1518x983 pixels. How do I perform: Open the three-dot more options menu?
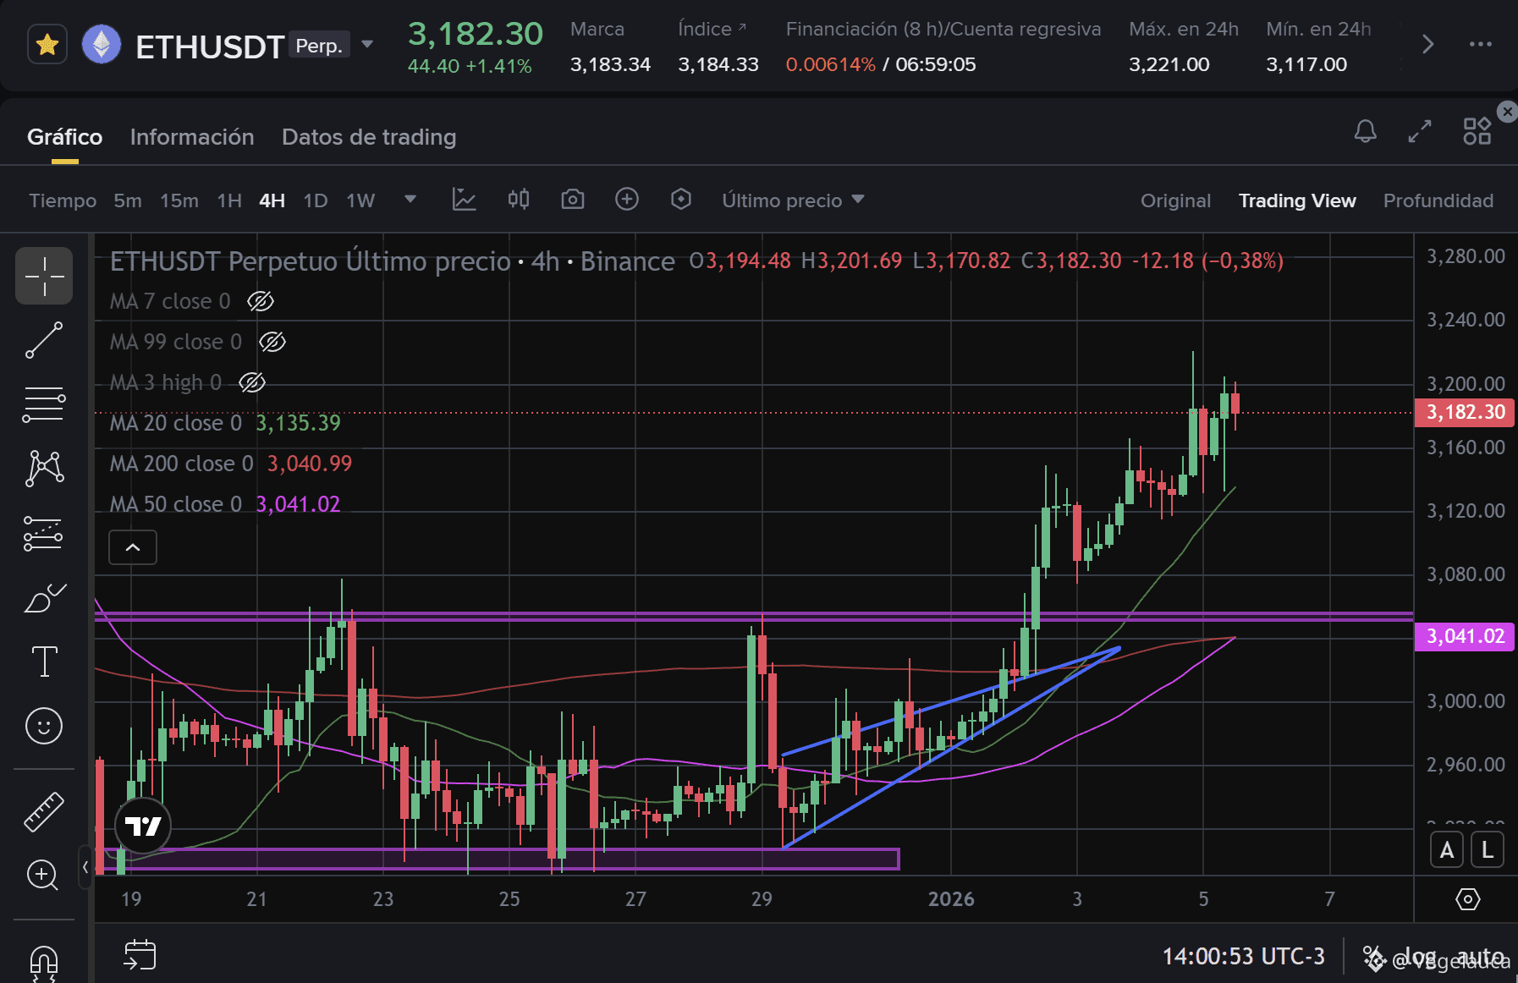[1481, 45]
